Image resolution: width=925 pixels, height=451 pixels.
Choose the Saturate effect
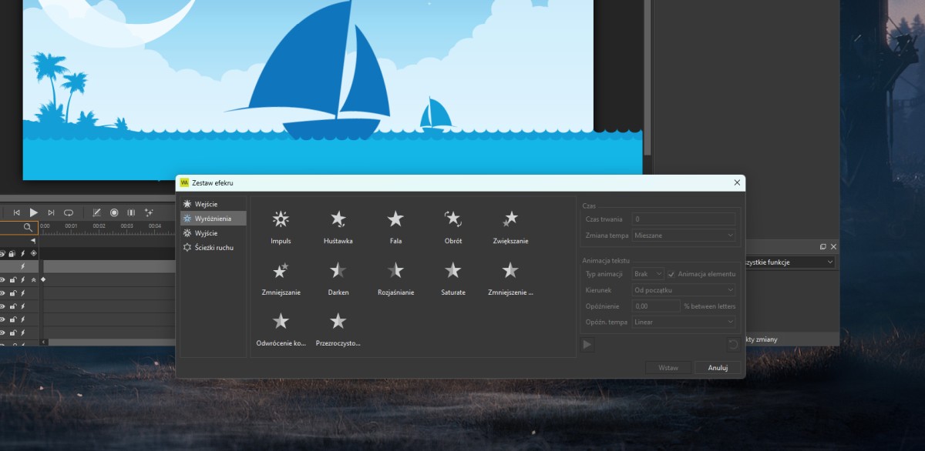coord(453,271)
